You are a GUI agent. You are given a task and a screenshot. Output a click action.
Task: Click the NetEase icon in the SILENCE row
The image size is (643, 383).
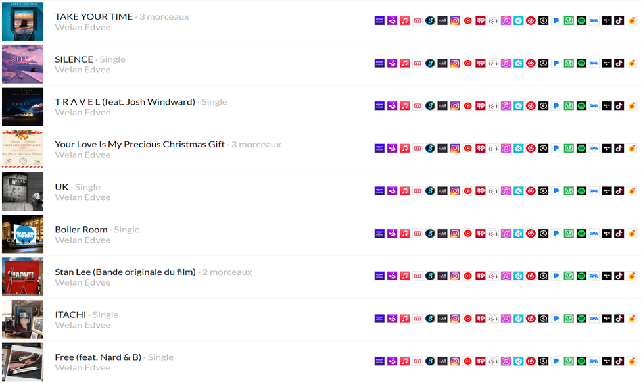[x=531, y=63]
